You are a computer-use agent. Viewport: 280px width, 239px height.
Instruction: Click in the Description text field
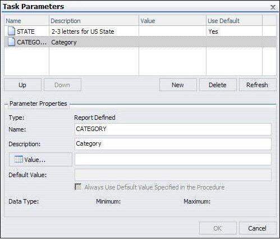point(173,144)
